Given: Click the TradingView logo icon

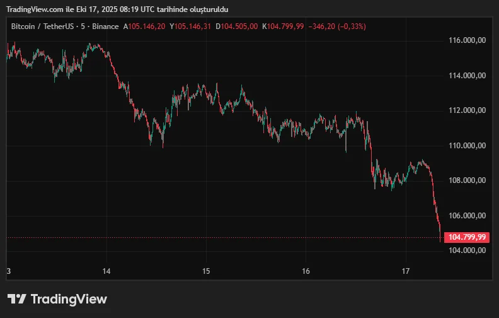Looking at the screenshot, I should tap(16, 299).
